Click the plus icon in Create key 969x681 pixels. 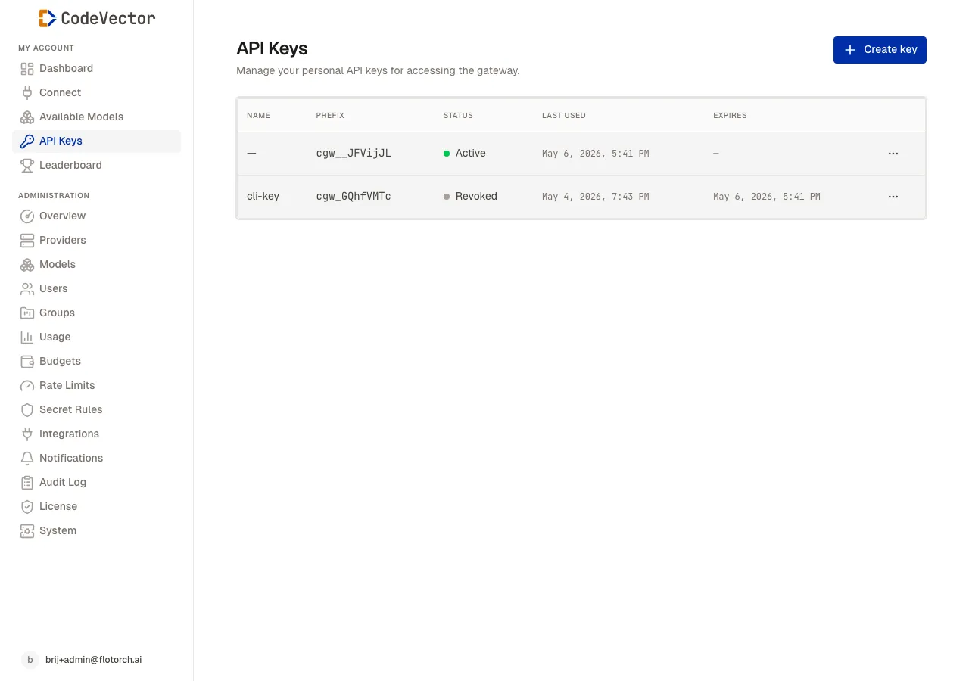click(x=850, y=50)
